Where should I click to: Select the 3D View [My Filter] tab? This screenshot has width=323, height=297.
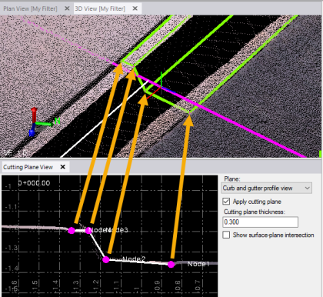(100, 8)
